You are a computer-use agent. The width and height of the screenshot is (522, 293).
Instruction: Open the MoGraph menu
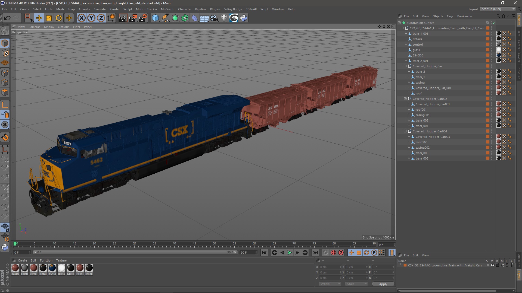point(167,9)
